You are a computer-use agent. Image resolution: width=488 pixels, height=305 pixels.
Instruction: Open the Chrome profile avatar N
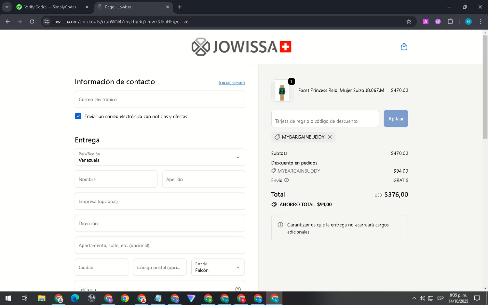[x=468, y=21]
